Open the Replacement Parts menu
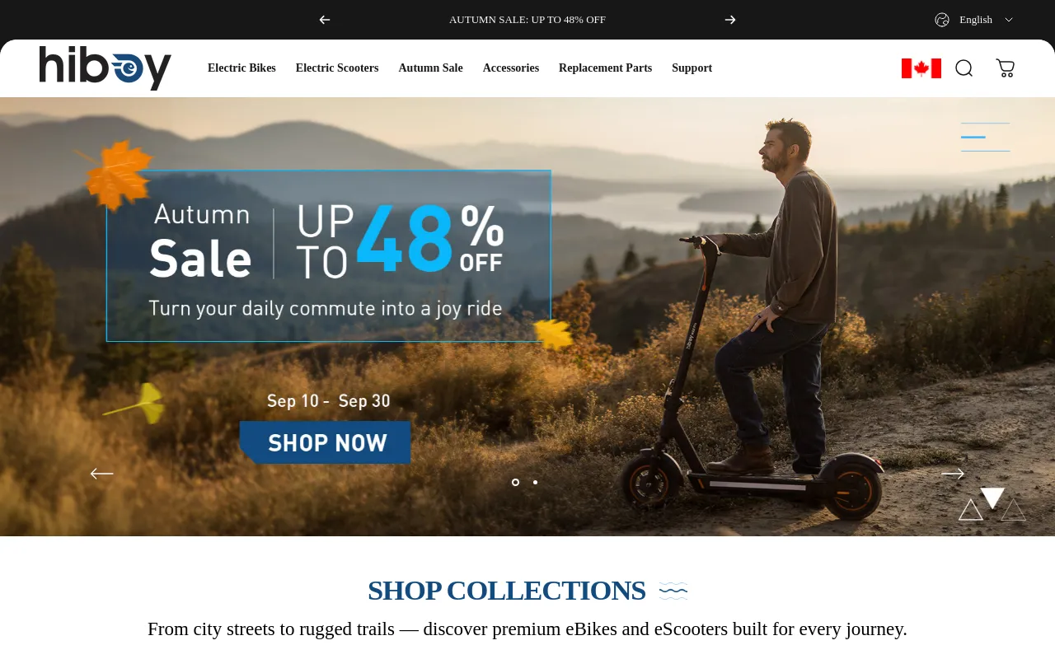The width and height of the screenshot is (1055, 659). point(605,68)
